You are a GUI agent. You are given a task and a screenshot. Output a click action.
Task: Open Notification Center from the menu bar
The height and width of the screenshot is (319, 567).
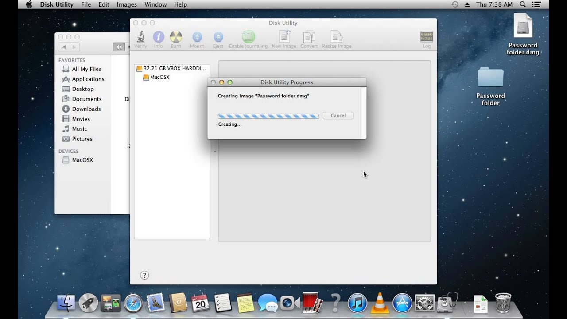coord(536,4)
